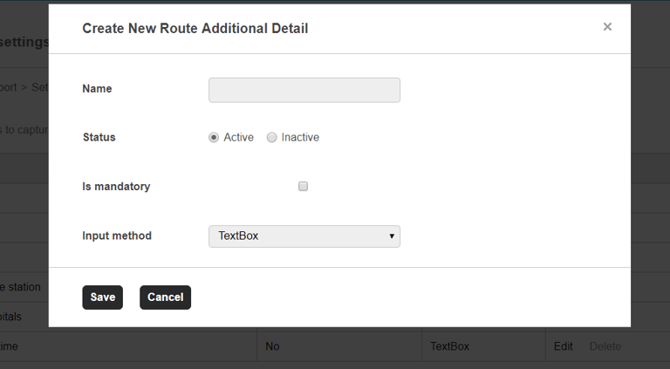Click the Is mandatory label text
This screenshot has height=369, width=670.
click(x=116, y=187)
